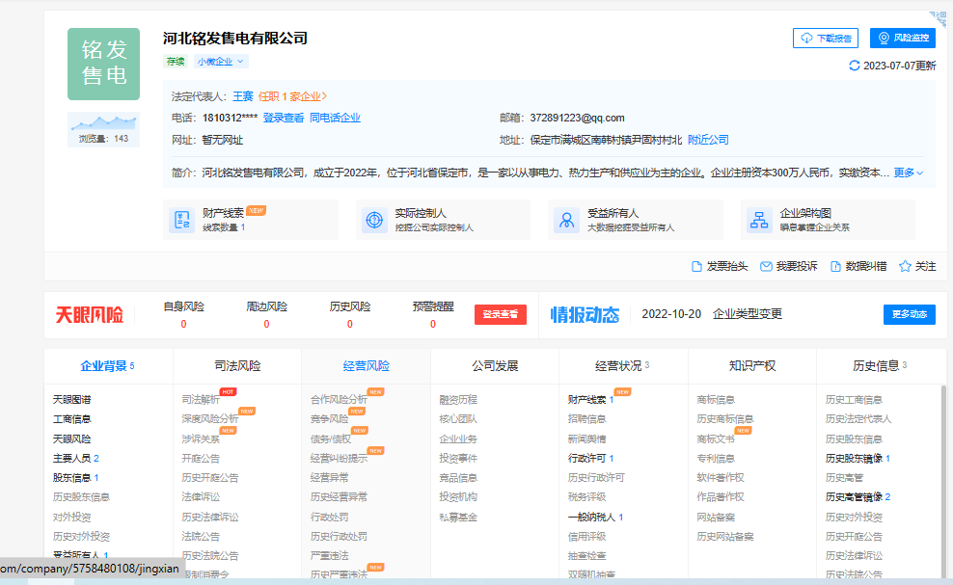Click the red 登录查看 button in 天眼风险
Viewport: 953px width, 585px height.
tap(501, 314)
